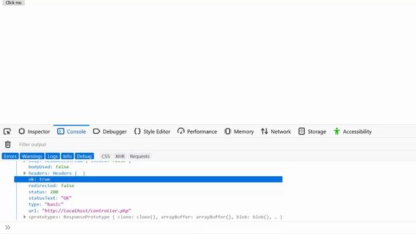Toggle the Errors filter
The width and height of the screenshot is (416, 234).
coord(10,156)
